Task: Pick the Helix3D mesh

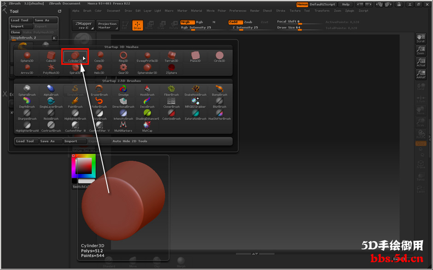Action: click(99, 69)
